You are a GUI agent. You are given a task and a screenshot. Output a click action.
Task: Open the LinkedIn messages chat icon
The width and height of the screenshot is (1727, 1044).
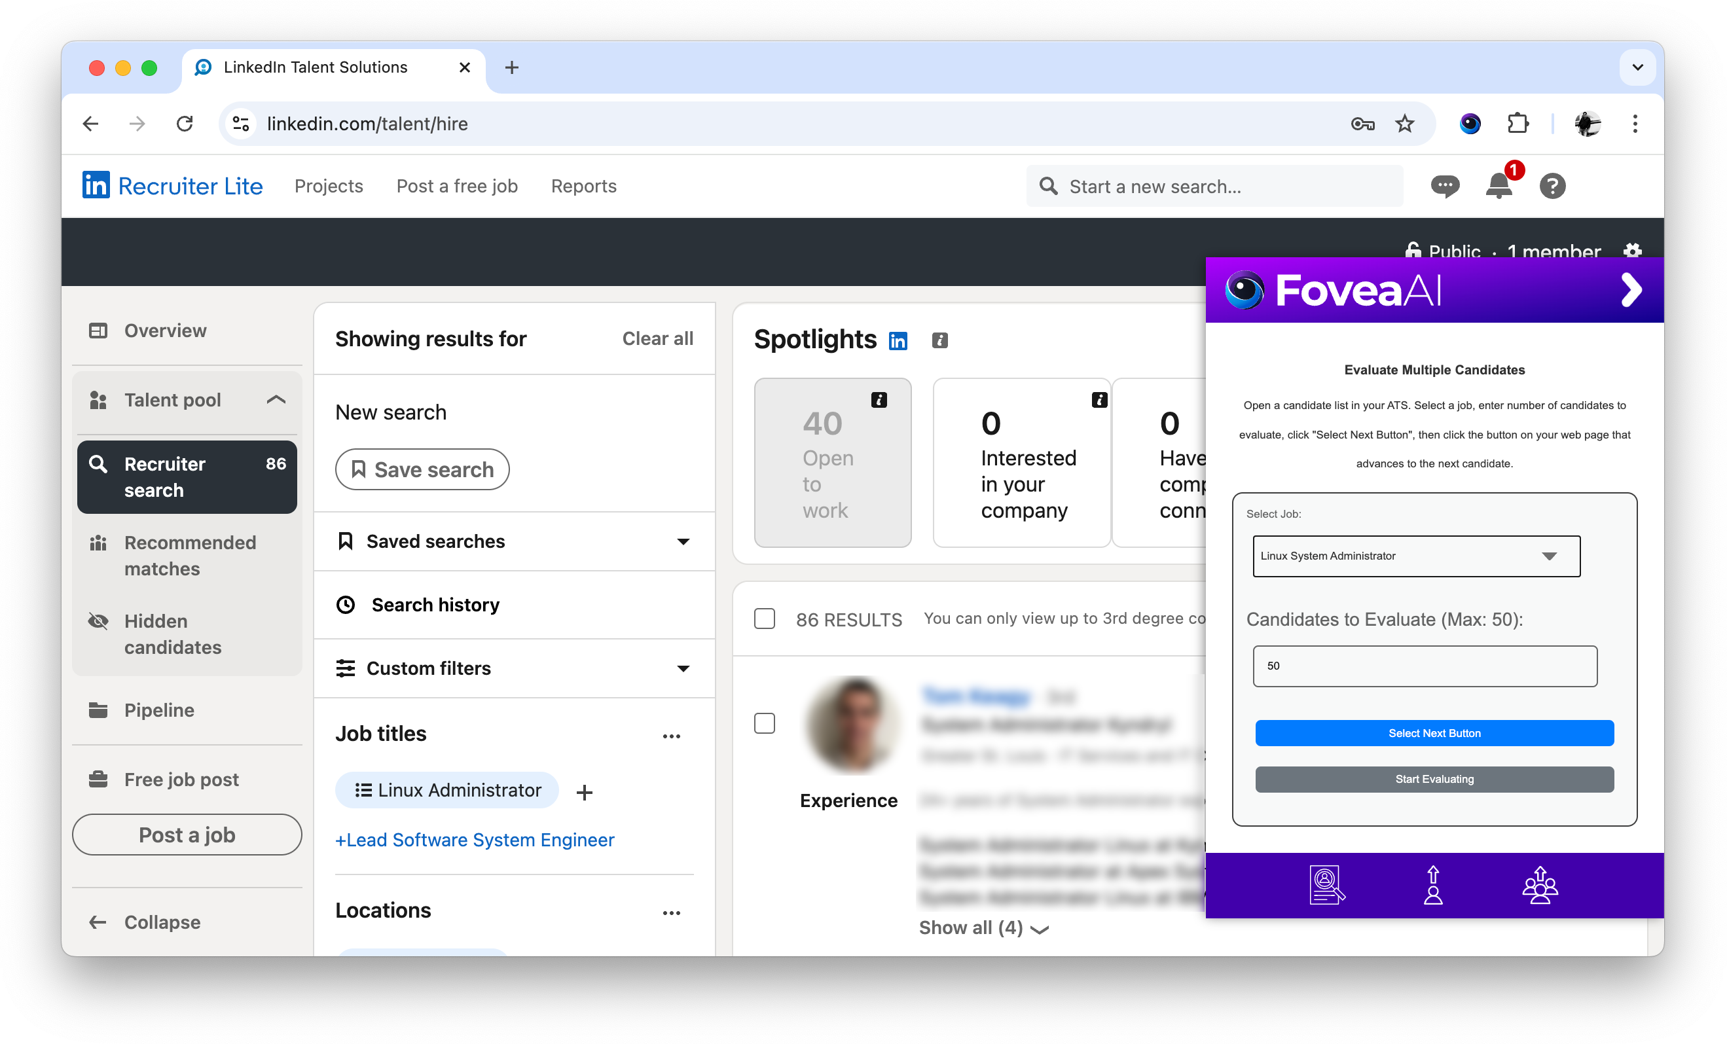coord(1445,186)
